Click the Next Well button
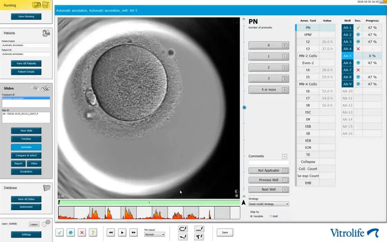The width and height of the screenshot is (387, 242). tap(268, 189)
